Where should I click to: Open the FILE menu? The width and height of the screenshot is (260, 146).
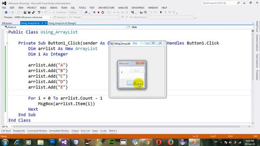coord(4,8)
